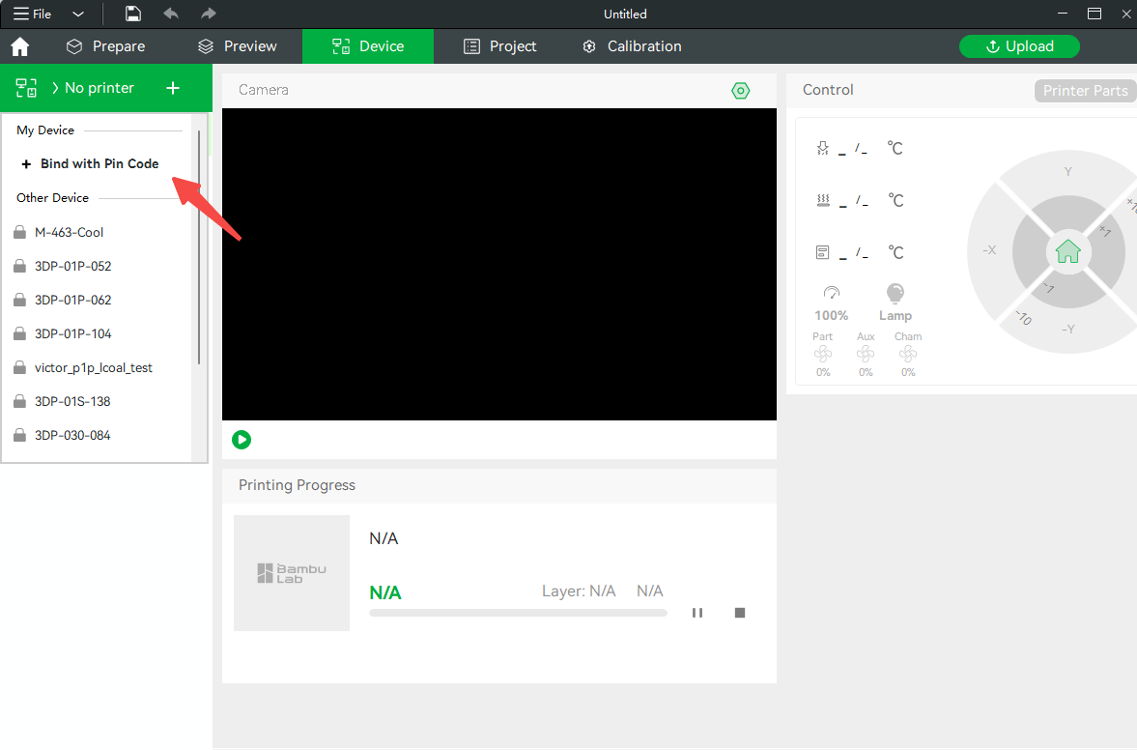
Task: Click lock icon beside M-463-Cool
Action: 19,232
